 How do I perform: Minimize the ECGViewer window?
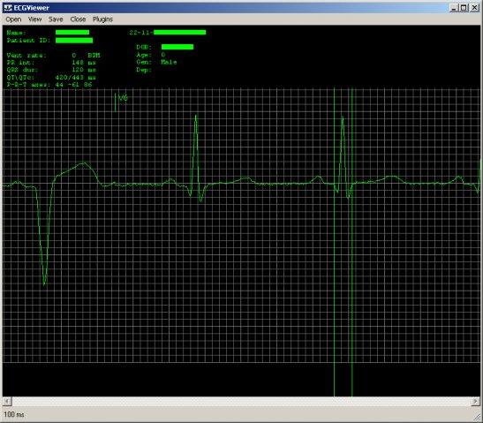[454, 8]
